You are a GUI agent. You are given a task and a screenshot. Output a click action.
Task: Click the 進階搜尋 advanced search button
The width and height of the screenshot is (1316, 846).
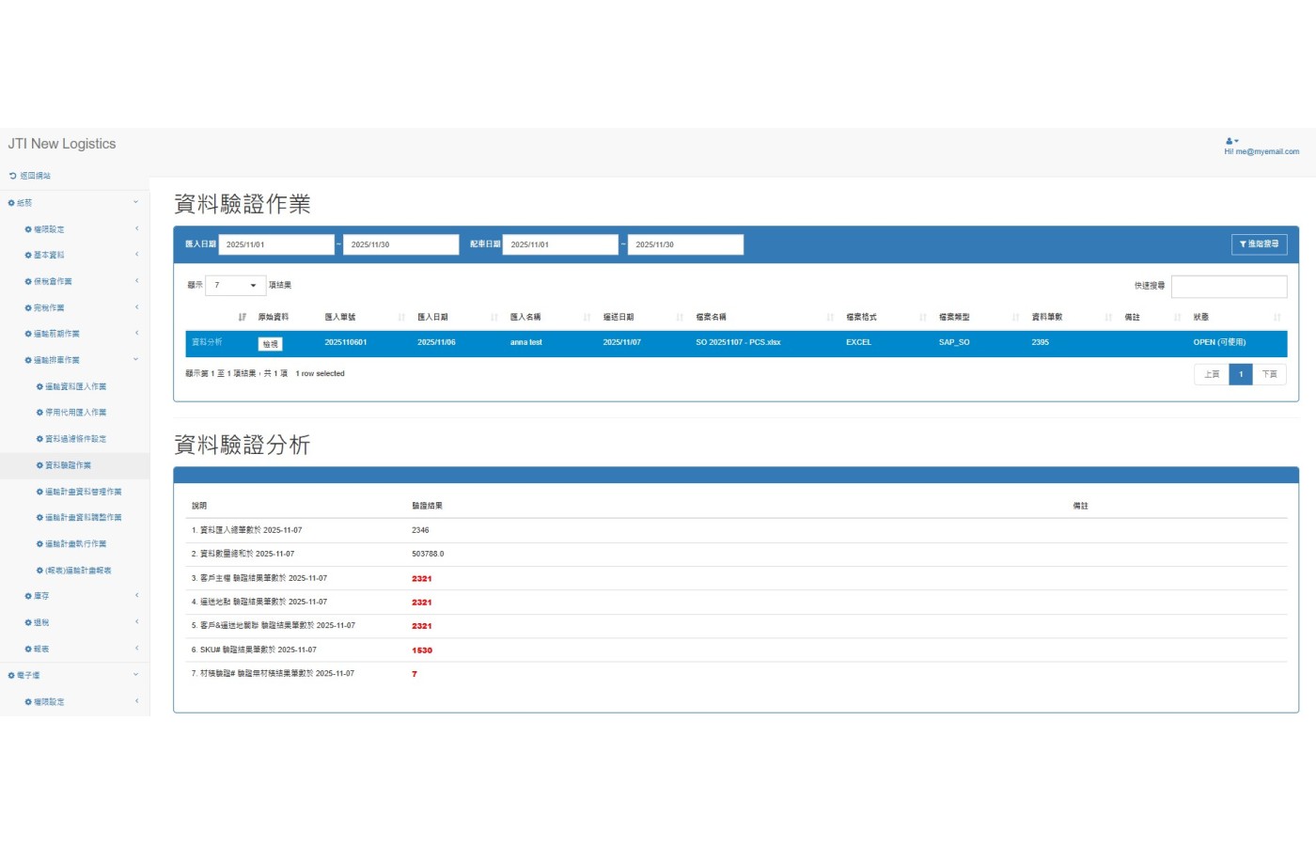(x=1259, y=244)
